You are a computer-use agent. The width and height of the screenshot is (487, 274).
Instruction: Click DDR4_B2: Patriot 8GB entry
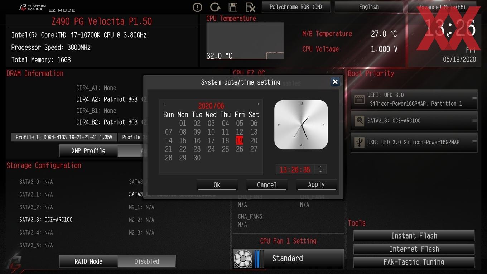coord(107,122)
